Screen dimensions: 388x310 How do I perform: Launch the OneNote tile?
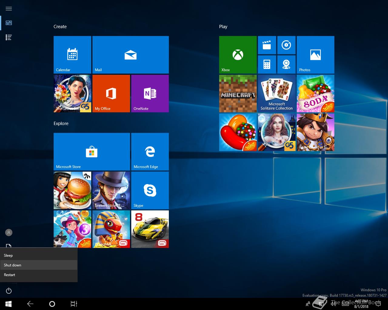tap(150, 93)
